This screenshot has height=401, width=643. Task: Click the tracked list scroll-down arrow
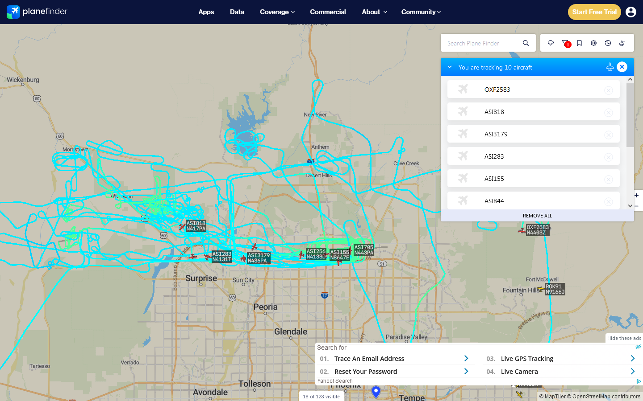coord(630,206)
